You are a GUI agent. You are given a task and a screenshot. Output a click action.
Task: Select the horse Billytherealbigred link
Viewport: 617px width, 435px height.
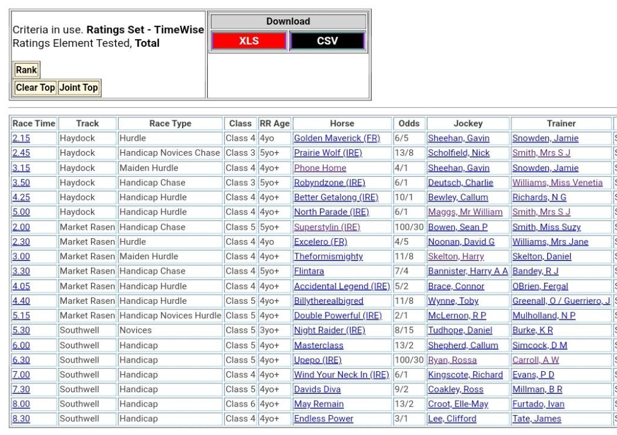(x=328, y=301)
